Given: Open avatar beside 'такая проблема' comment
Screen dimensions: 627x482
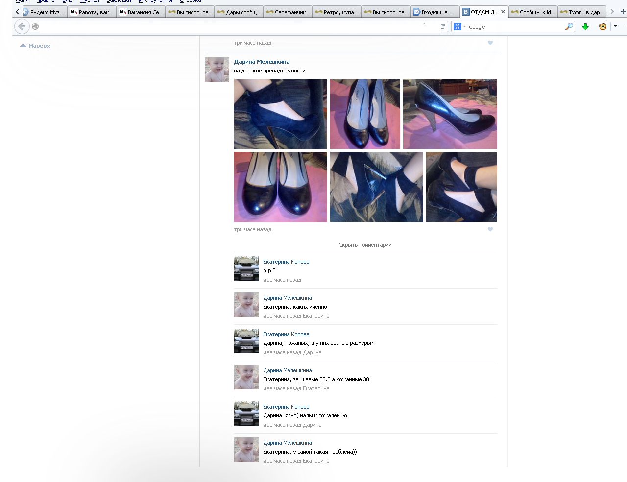Looking at the screenshot, I should click(246, 450).
